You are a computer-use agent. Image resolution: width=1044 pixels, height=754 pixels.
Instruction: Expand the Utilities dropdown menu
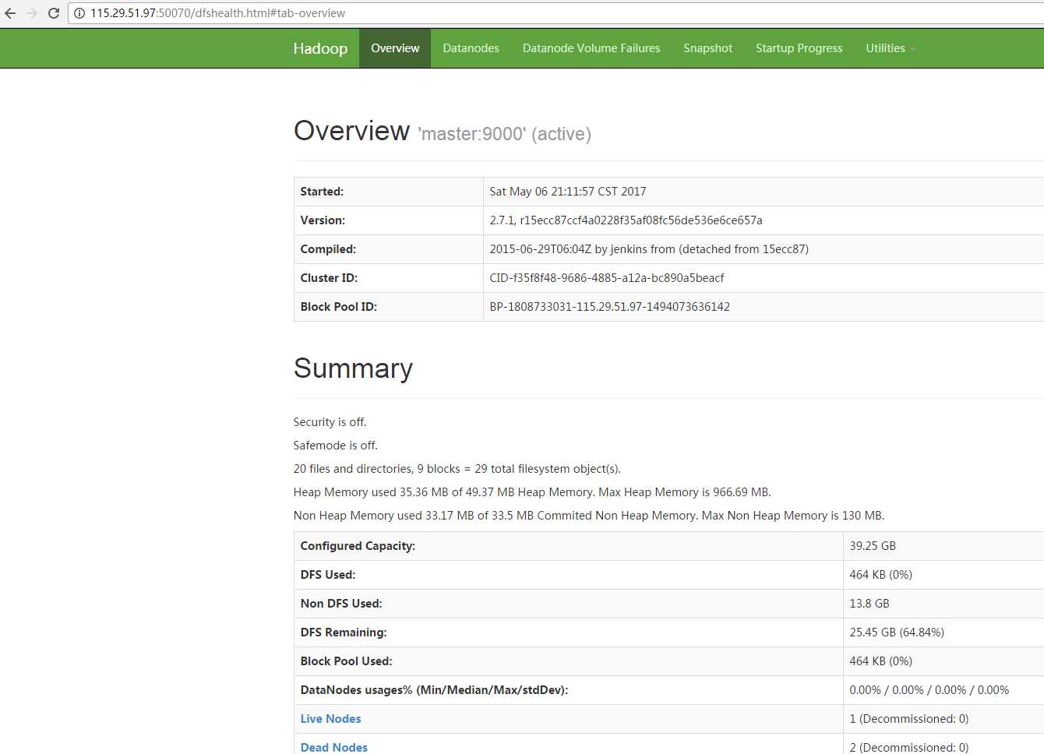(x=891, y=48)
